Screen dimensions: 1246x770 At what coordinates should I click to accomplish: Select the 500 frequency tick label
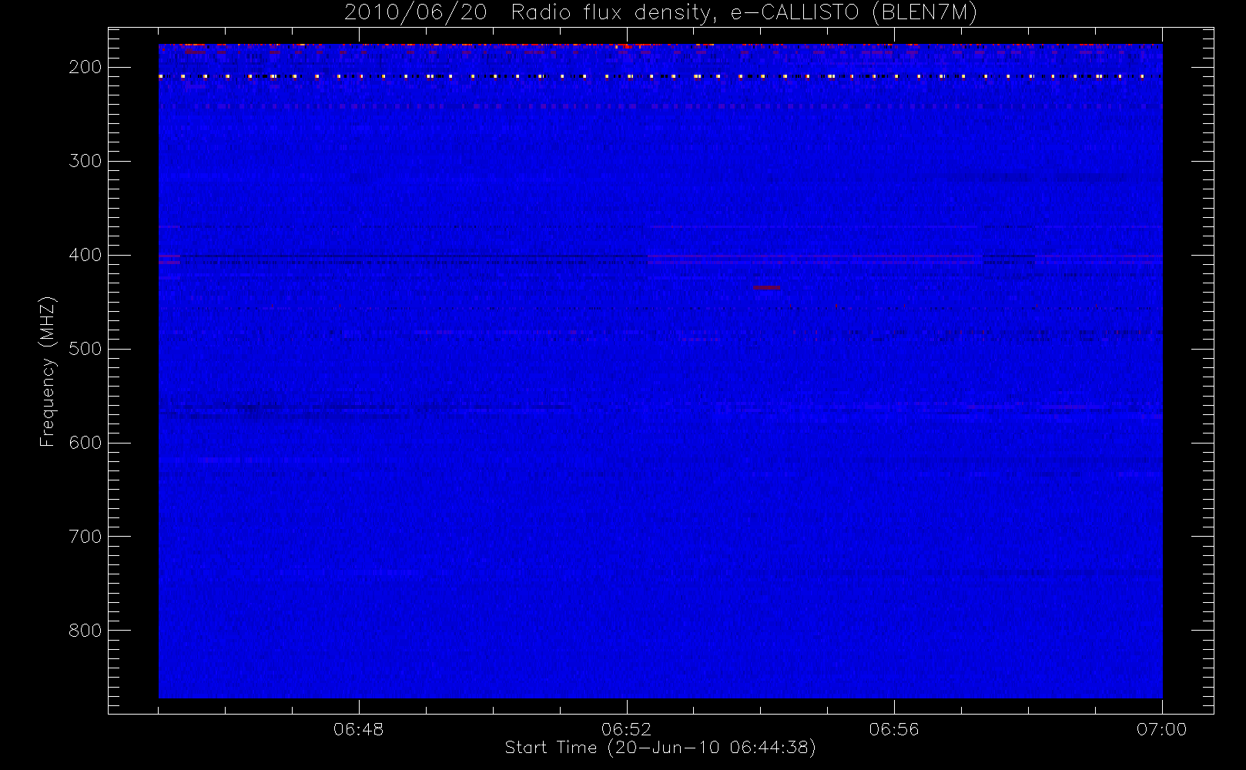coord(85,349)
